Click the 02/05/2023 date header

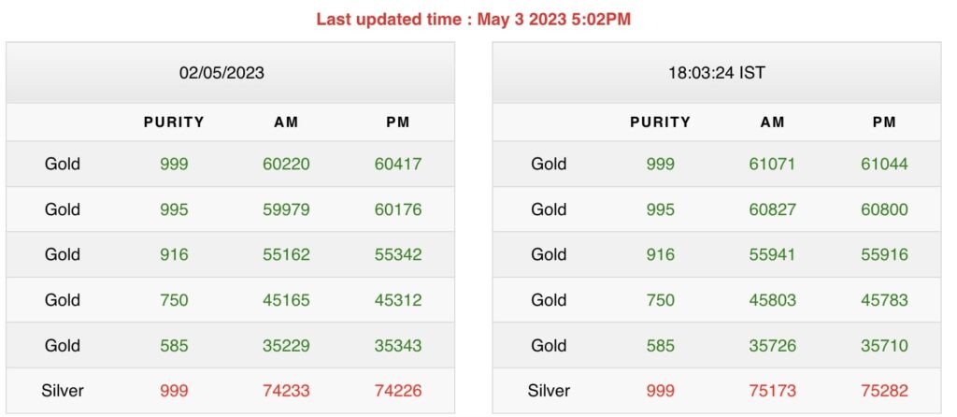221,72
